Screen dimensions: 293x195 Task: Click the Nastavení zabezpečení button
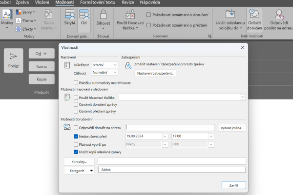[155, 73]
